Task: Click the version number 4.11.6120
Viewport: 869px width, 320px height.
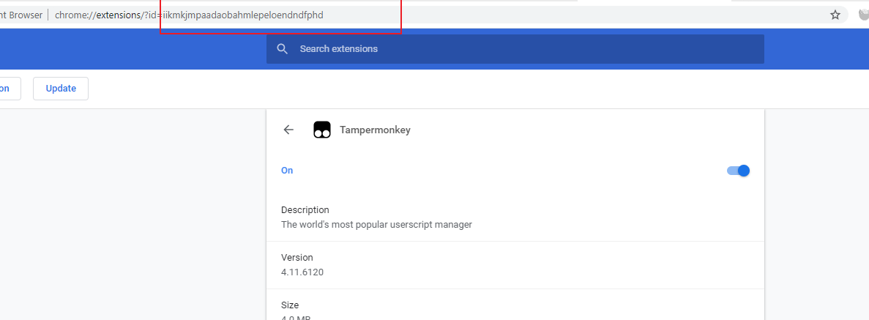Action: pyautogui.click(x=302, y=272)
